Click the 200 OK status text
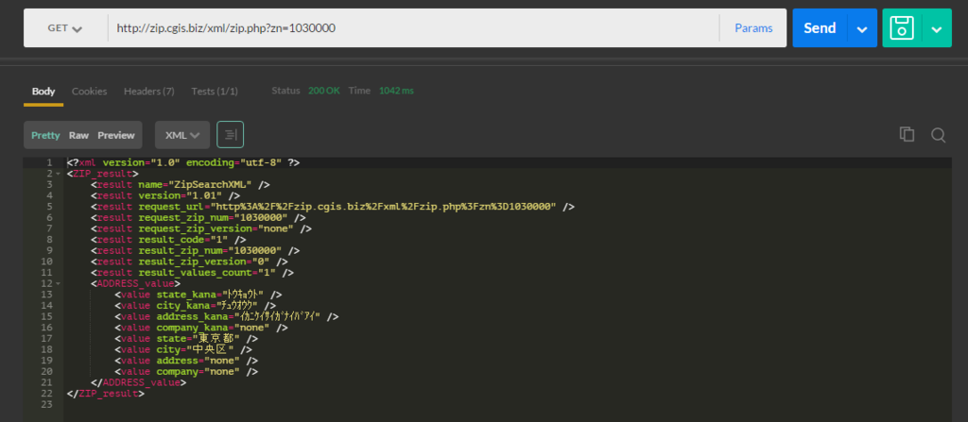This screenshot has height=422, width=968. [324, 91]
